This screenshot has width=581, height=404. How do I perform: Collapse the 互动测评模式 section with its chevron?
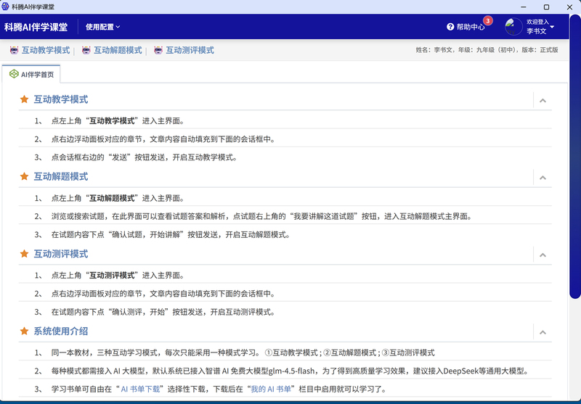[x=543, y=255]
